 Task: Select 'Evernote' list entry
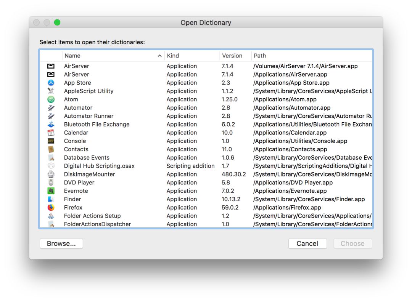click(x=76, y=191)
